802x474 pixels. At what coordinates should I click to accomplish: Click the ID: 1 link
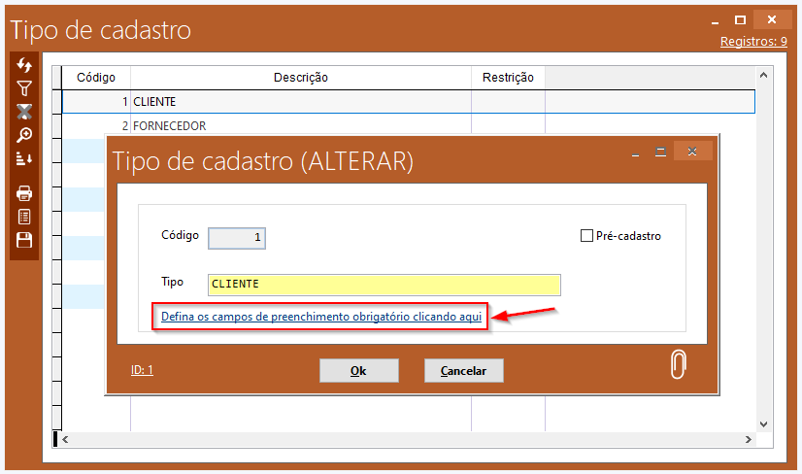coord(142,370)
